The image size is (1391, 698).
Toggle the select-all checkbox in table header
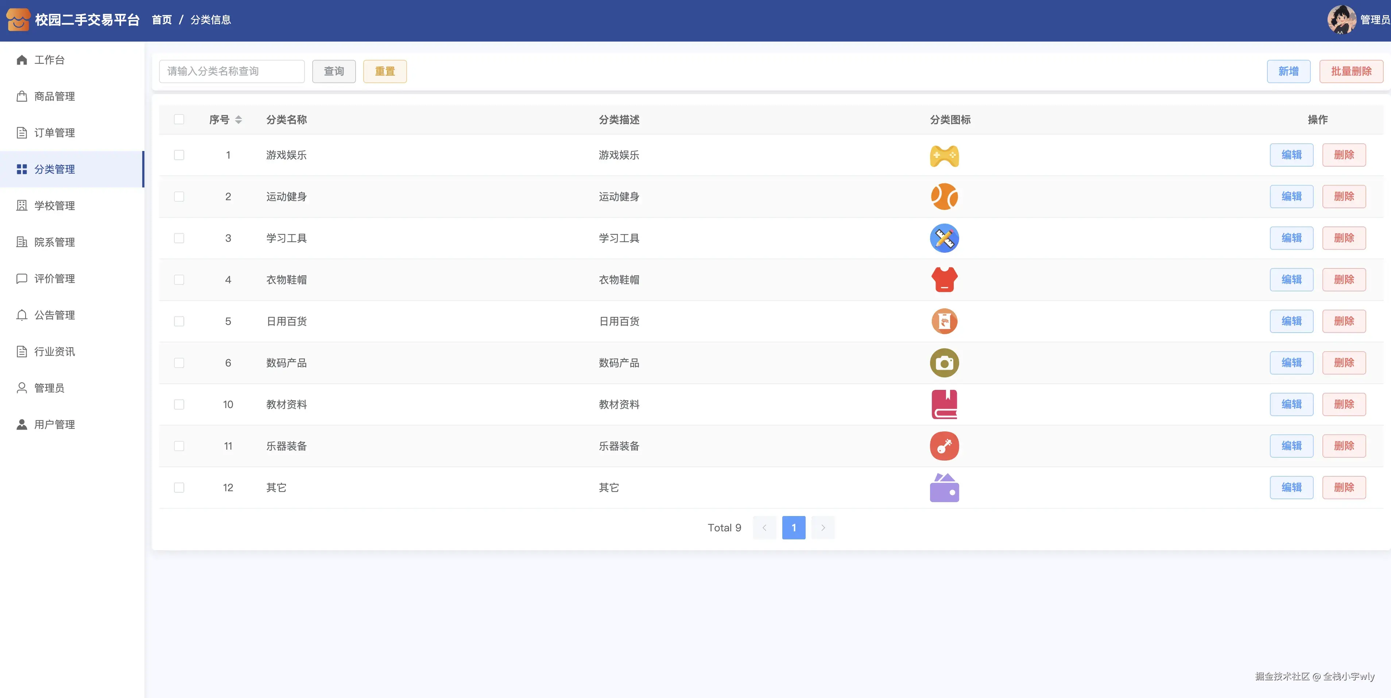pos(179,119)
